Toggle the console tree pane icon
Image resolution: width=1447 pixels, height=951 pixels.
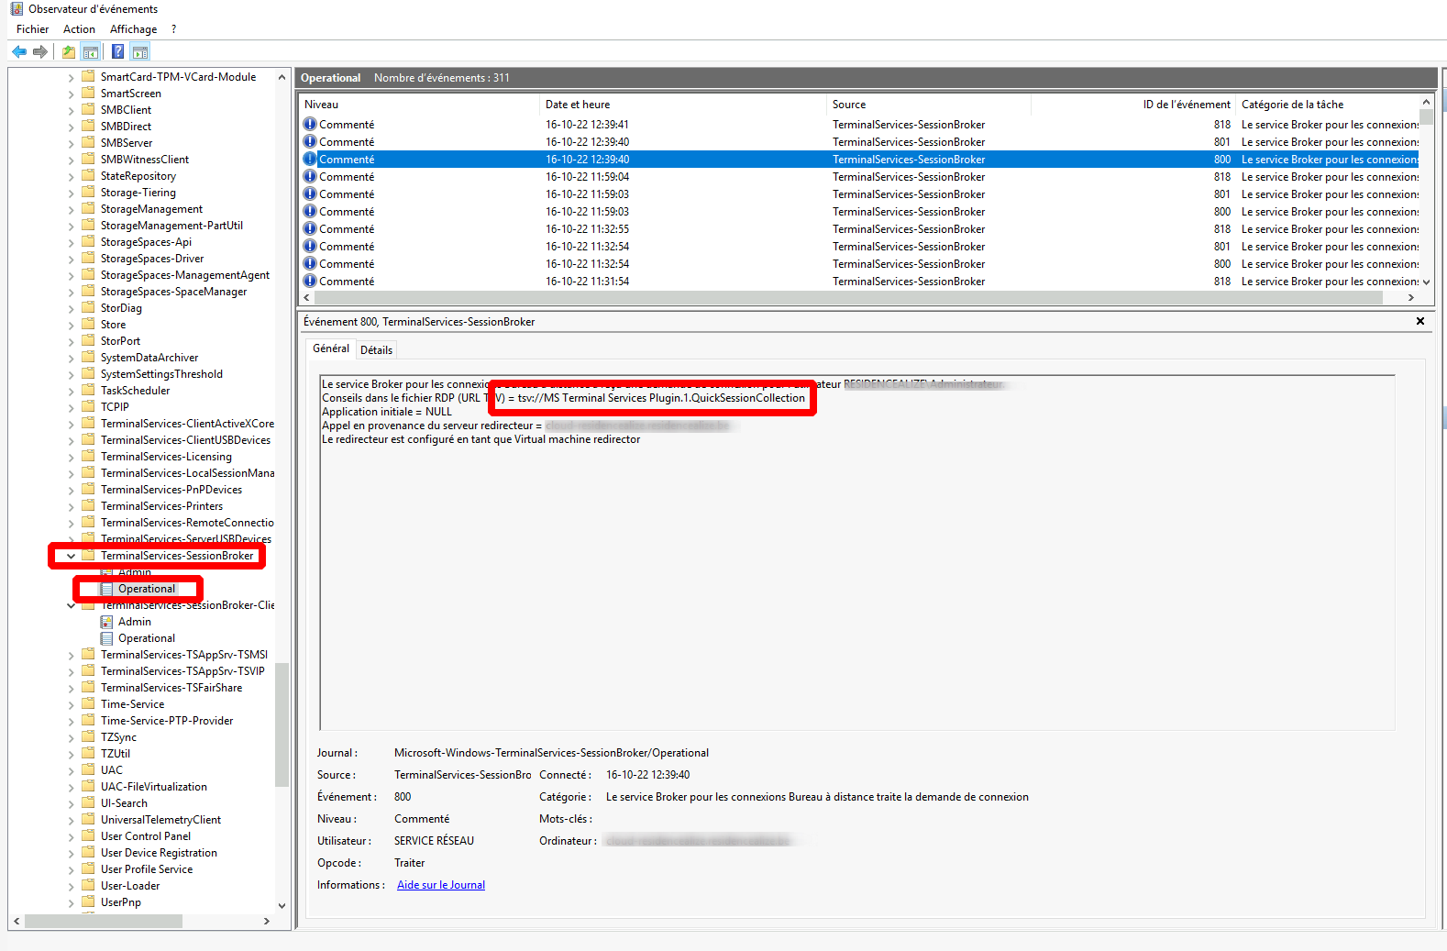[90, 52]
